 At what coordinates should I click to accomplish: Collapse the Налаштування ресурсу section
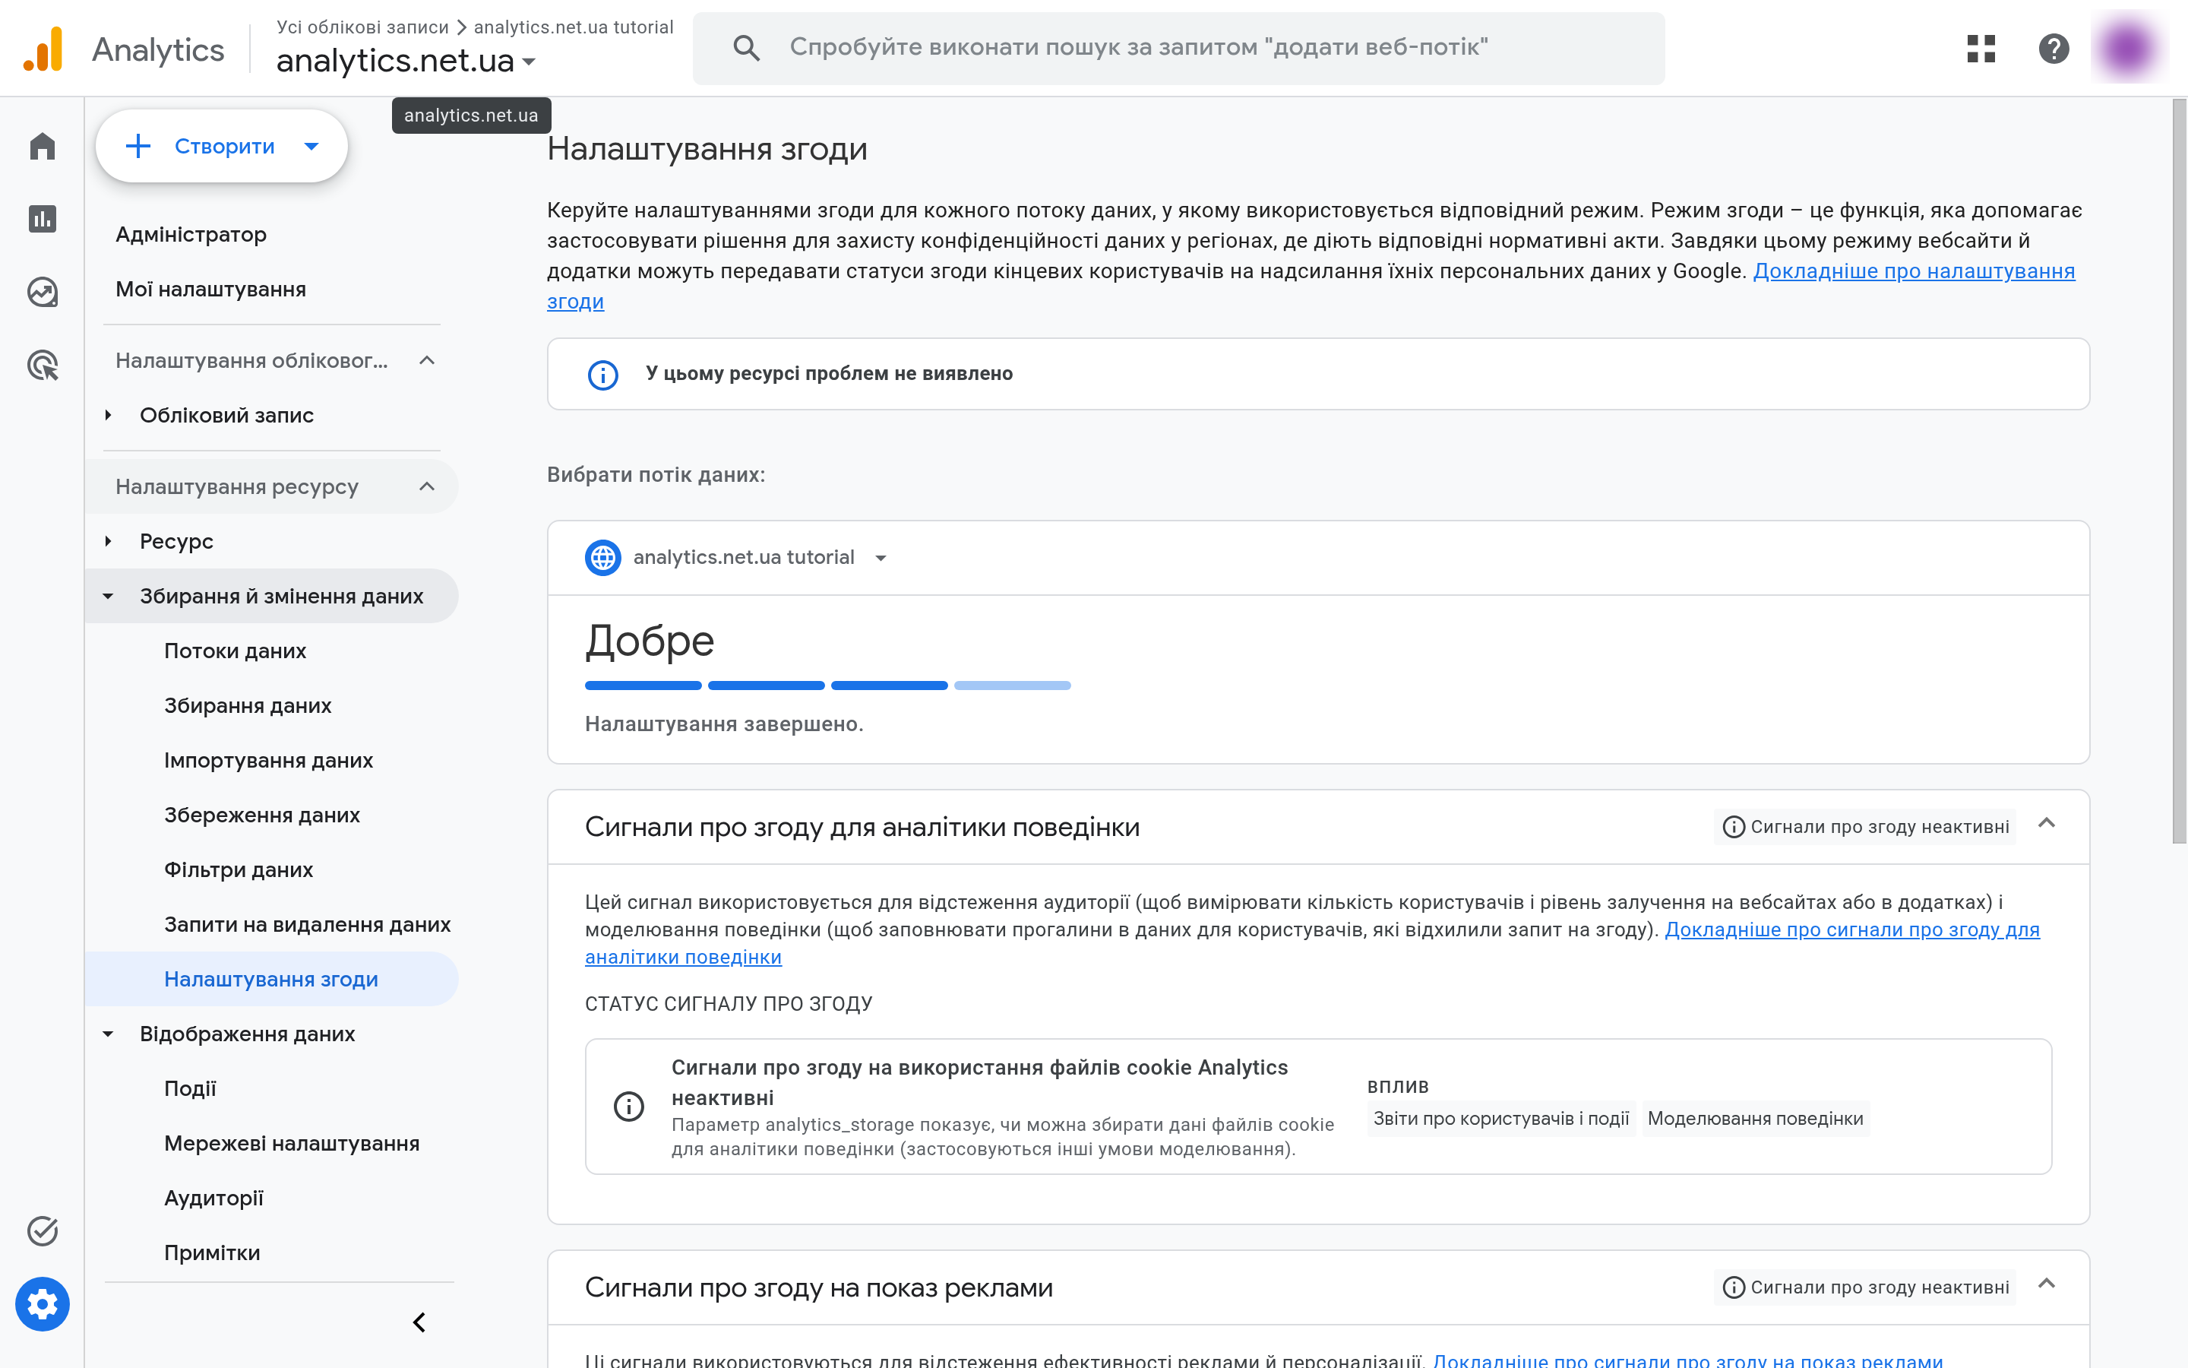click(x=427, y=486)
